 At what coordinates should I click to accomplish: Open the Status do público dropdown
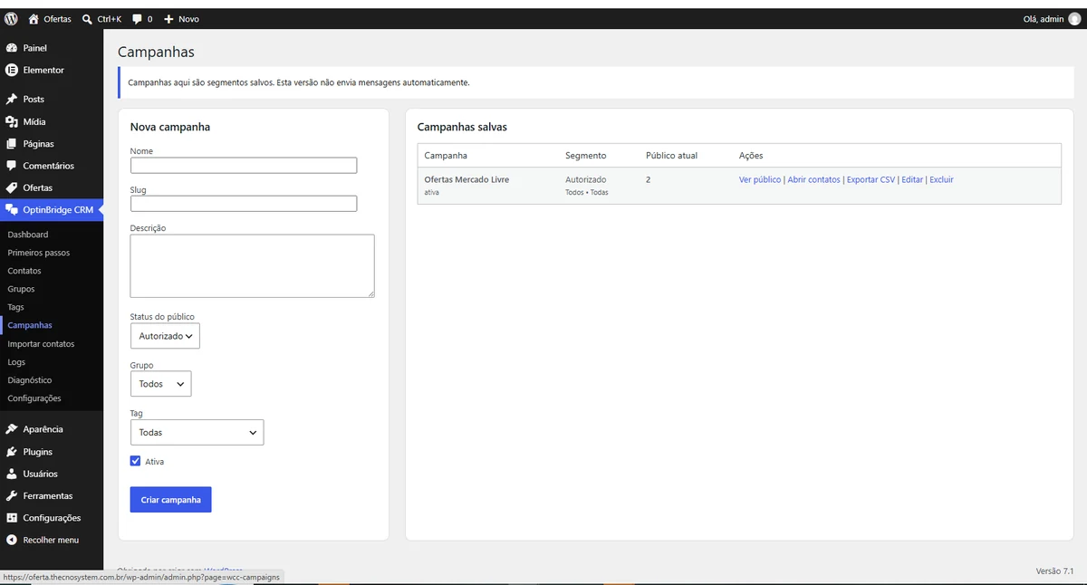165,336
